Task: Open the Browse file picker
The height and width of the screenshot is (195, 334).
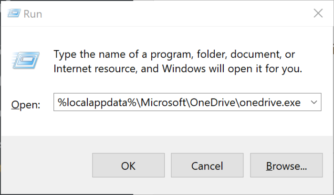Action: (x=286, y=166)
